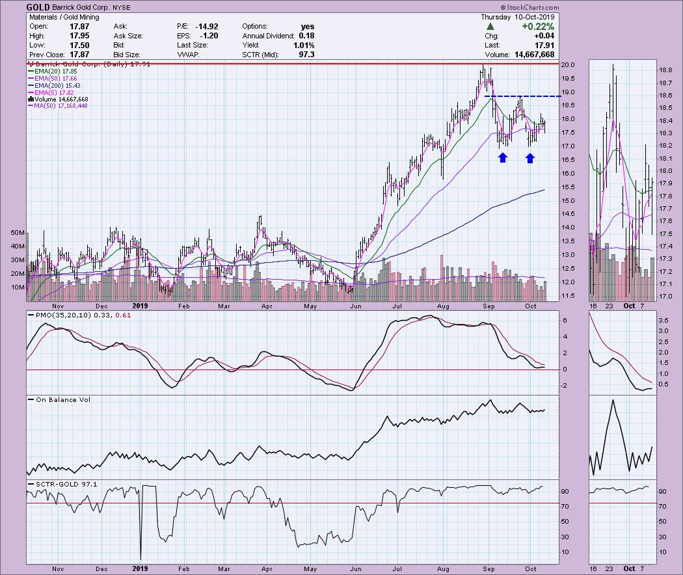Select the Chg value +0.04
This screenshot has height=575, width=683.
(544, 36)
